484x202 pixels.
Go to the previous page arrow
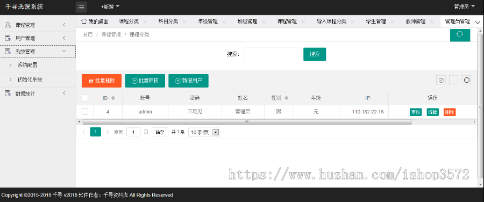tap(83, 132)
